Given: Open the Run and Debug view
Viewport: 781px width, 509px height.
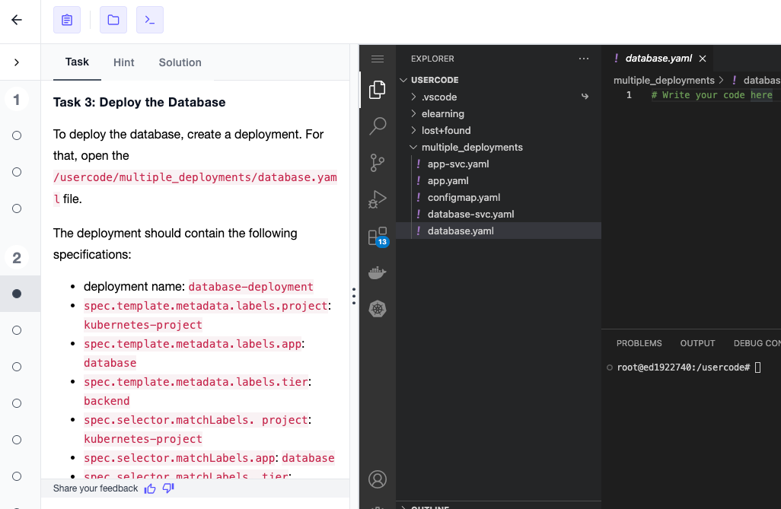Looking at the screenshot, I should pyautogui.click(x=377, y=199).
